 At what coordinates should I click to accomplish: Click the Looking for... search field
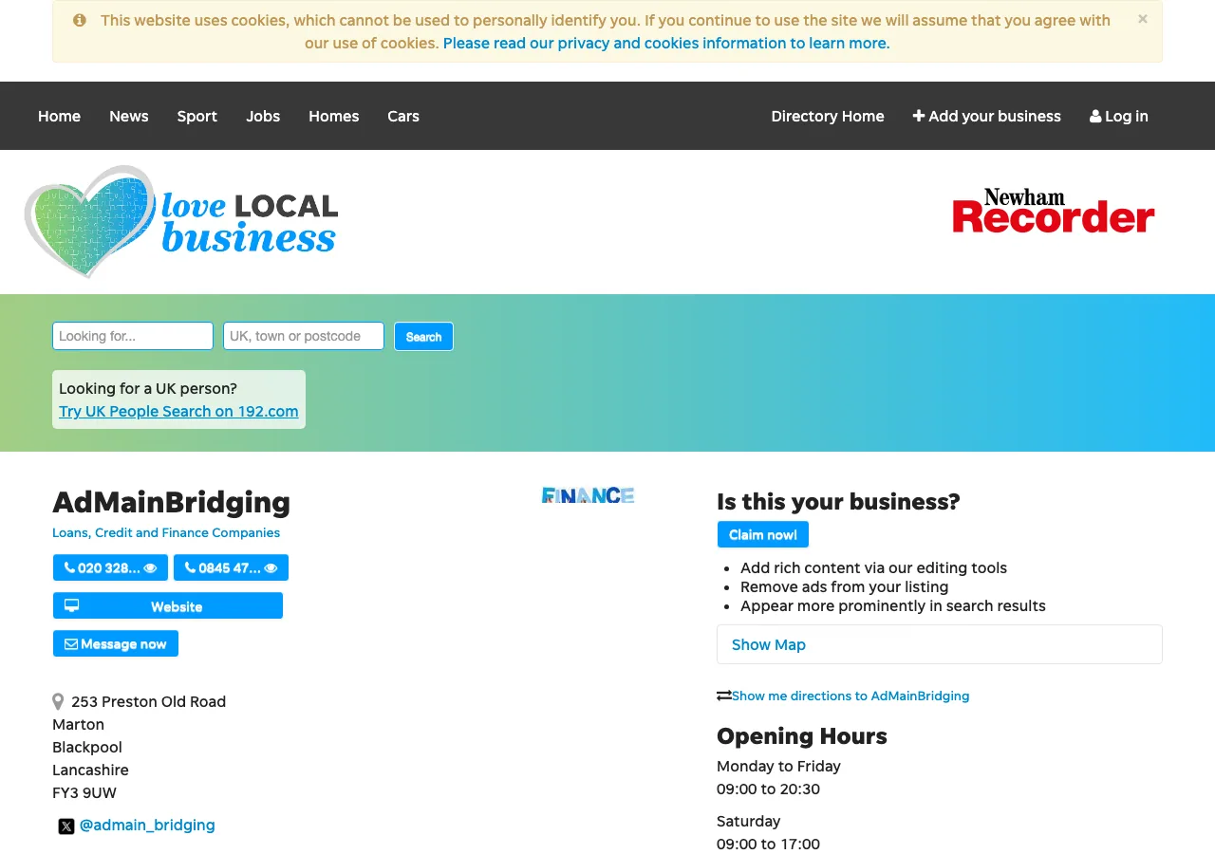point(132,335)
